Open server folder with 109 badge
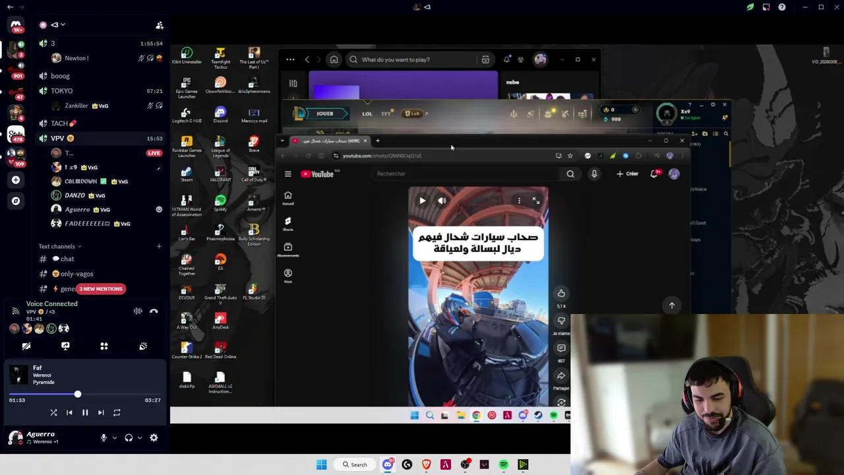Screen dimensions: 844x475 point(16,157)
